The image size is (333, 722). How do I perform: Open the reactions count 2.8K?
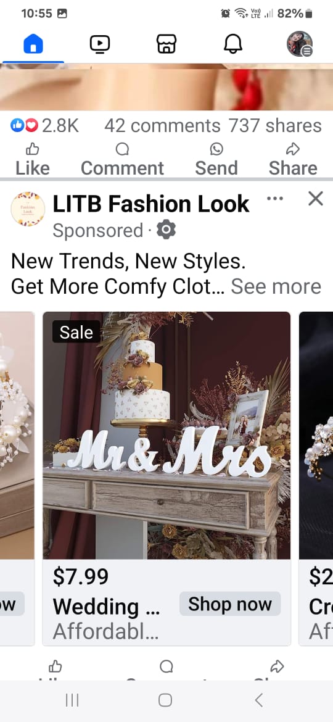tap(44, 126)
